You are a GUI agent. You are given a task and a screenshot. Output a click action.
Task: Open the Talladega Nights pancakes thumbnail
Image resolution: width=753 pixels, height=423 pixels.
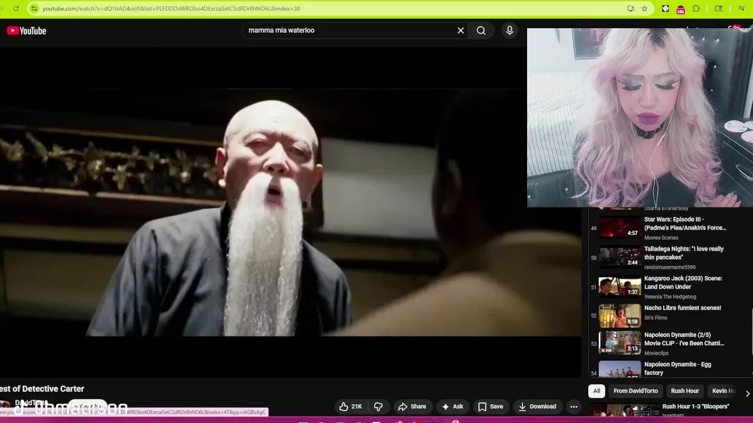click(619, 257)
